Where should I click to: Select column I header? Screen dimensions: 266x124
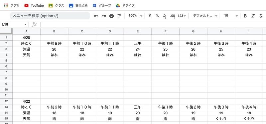point(249,31)
